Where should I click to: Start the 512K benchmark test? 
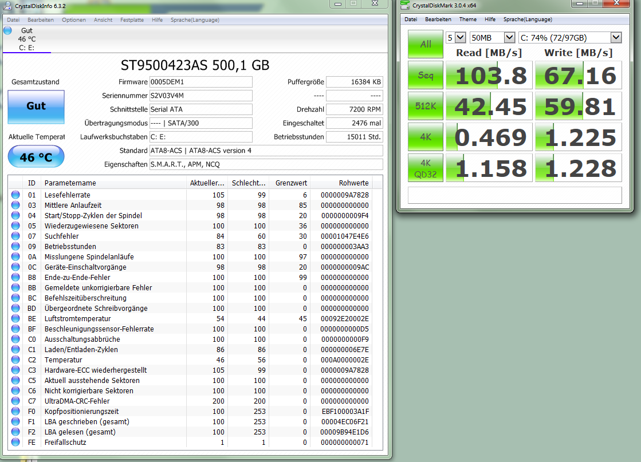point(426,106)
